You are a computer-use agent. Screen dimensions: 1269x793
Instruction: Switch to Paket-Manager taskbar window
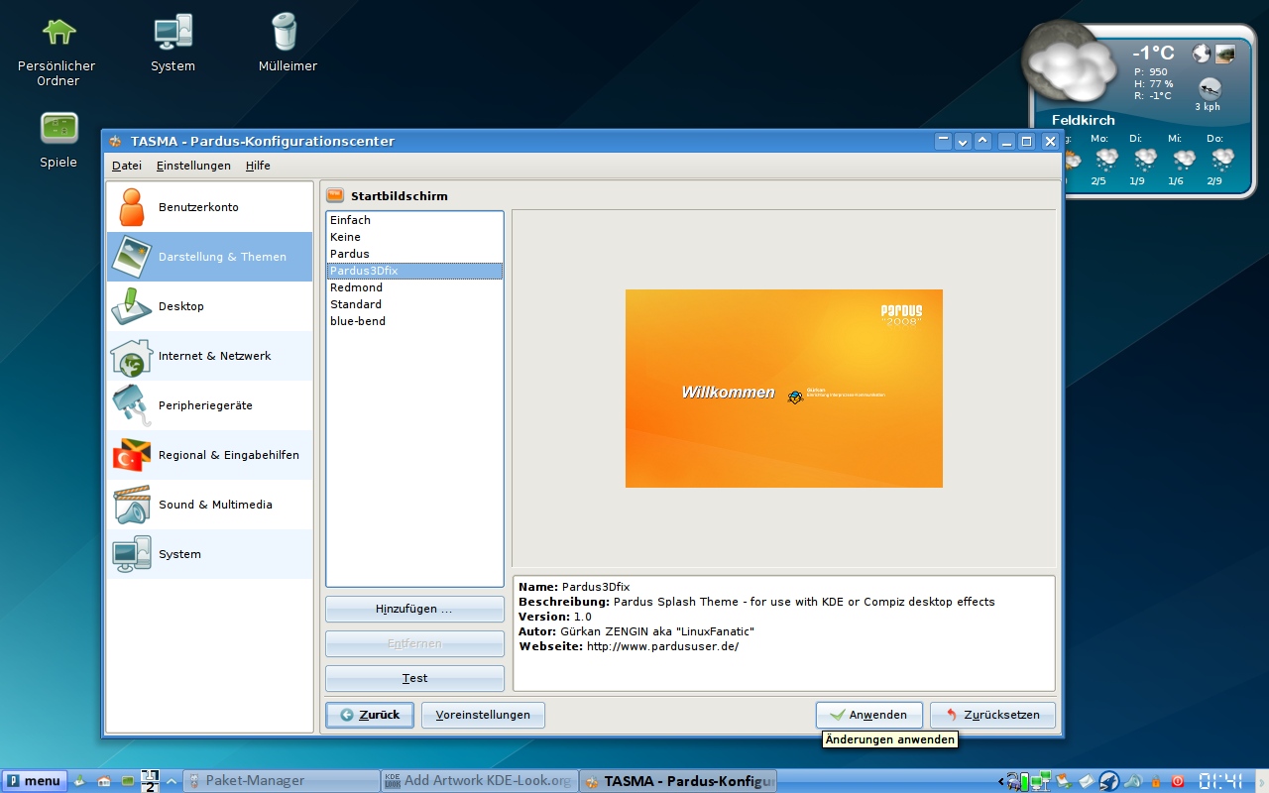283,781
